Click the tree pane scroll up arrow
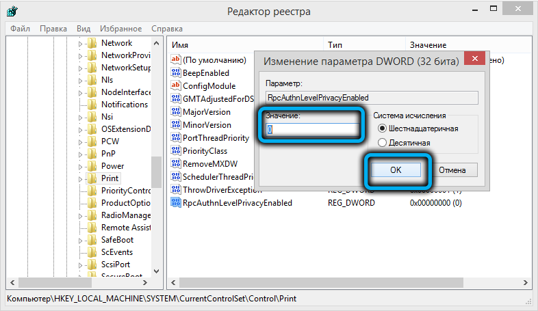538x311 pixels. pyautogui.click(x=157, y=43)
